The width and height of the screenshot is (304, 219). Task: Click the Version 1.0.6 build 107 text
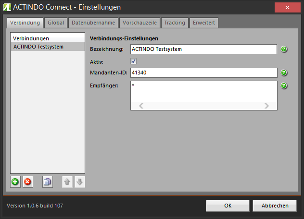pos(35,206)
